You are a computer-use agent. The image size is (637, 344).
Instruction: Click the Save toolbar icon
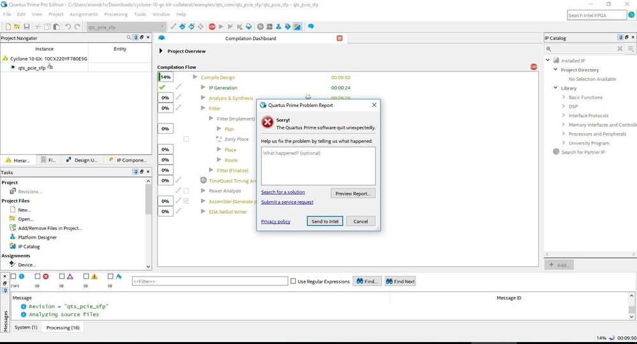(26, 27)
